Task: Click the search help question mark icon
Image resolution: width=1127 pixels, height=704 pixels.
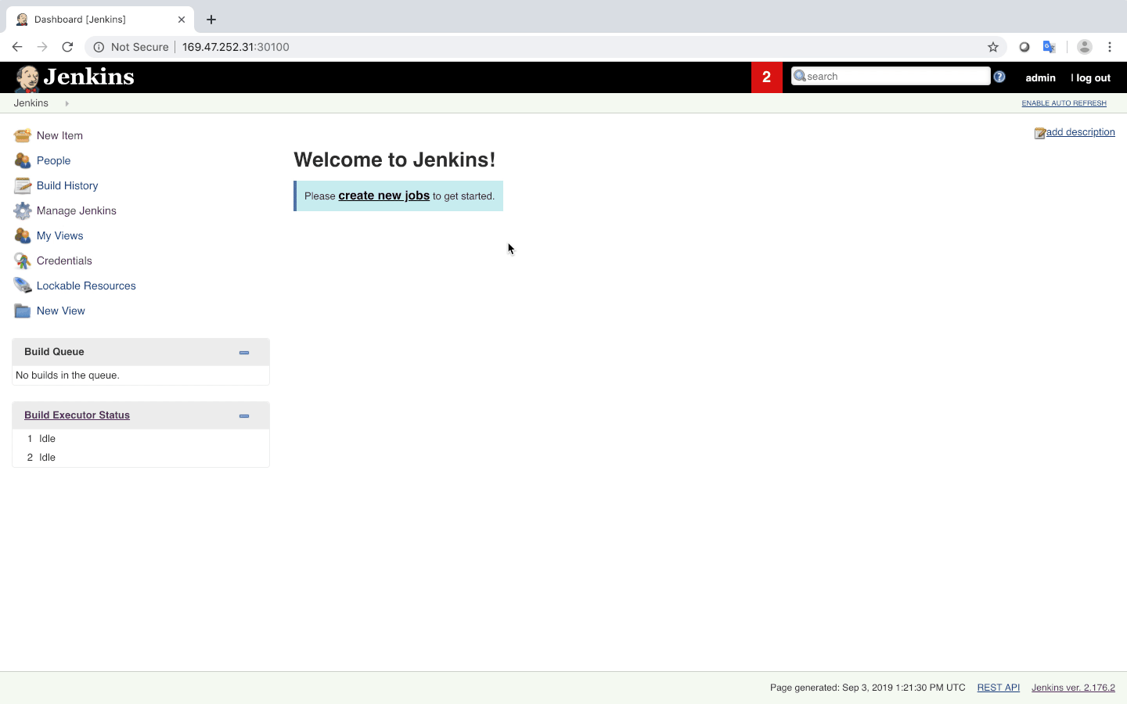Action: [999, 77]
